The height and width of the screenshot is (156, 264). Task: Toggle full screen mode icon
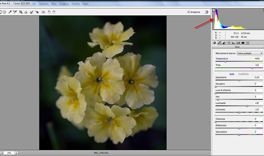tap(207, 12)
